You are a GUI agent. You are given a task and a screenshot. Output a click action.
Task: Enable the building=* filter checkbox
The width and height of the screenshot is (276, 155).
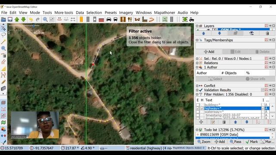click(x=198, y=105)
